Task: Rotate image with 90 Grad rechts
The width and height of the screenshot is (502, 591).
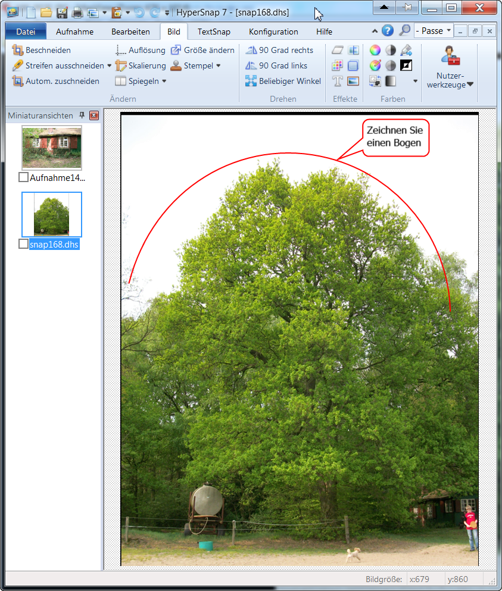Action: pyautogui.click(x=279, y=50)
